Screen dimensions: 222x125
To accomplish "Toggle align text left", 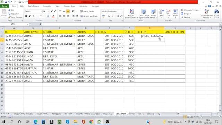I will coord(60,16).
